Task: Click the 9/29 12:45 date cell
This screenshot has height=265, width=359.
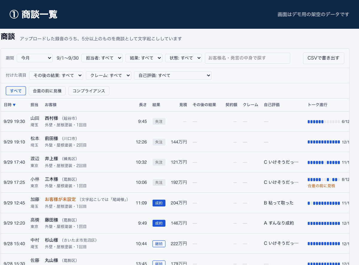Action: [x=14, y=203]
